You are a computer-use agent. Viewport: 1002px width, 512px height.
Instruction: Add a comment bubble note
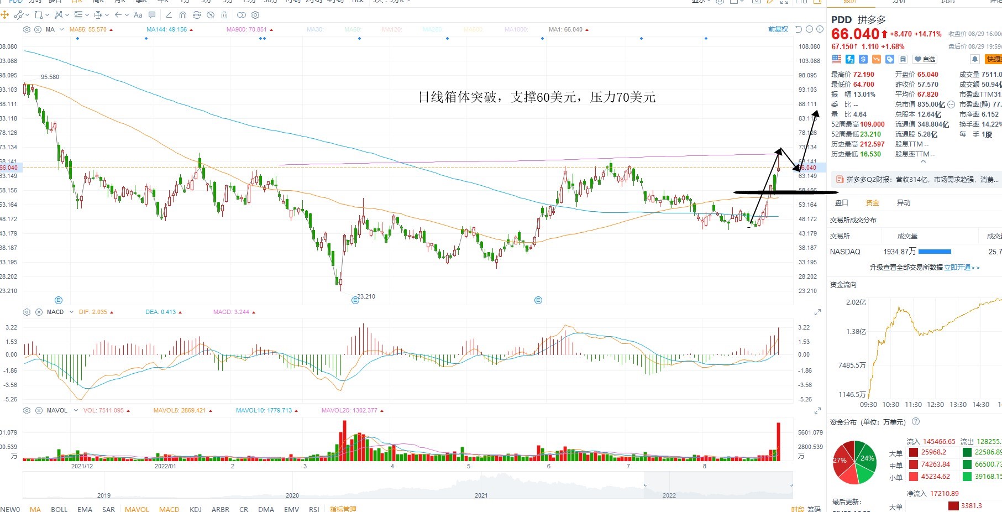(x=152, y=15)
